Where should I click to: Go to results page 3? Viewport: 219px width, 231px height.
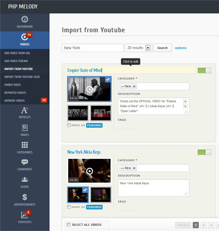[x=211, y=225]
